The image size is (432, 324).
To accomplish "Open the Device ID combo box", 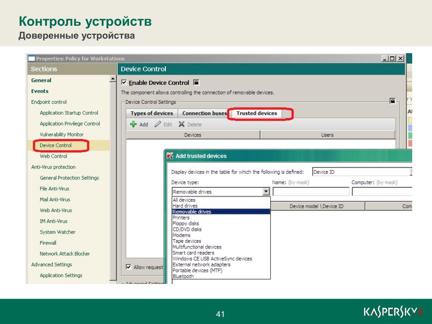I will [x=362, y=172].
